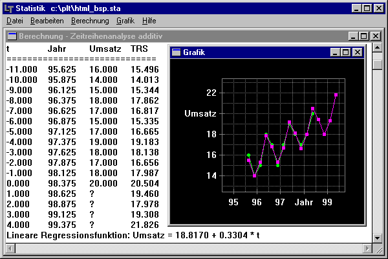Open the Berechnung menu in menu bar

point(90,21)
